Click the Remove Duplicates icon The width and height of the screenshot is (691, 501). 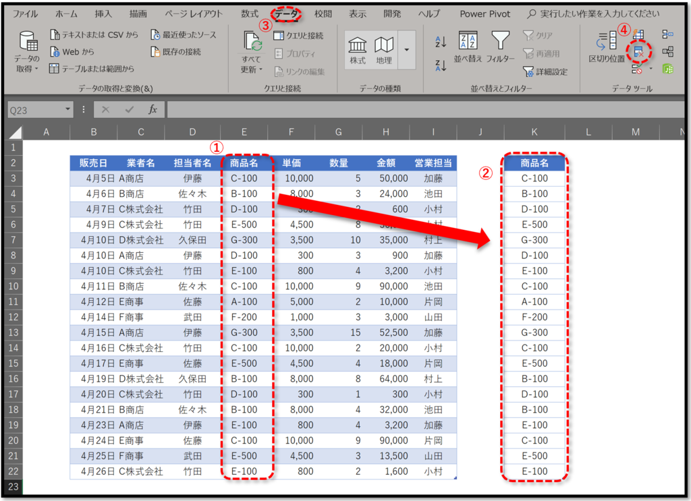(x=638, y=51)
